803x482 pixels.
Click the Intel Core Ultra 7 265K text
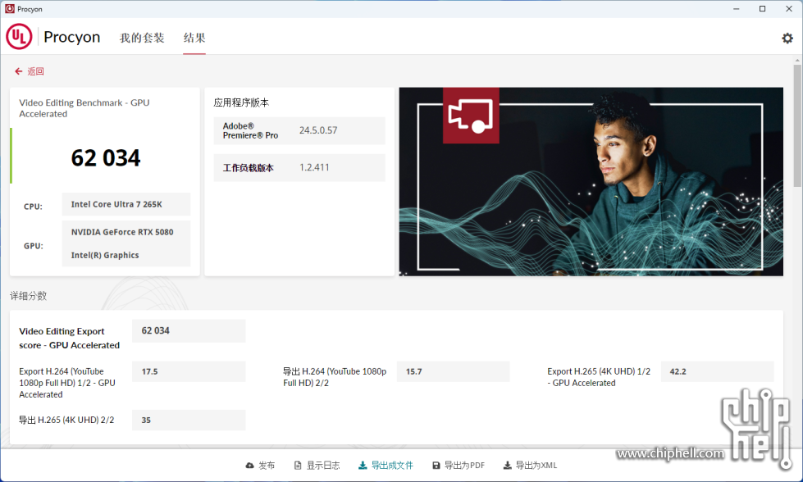pyautogui.click(x=116, y=204)
